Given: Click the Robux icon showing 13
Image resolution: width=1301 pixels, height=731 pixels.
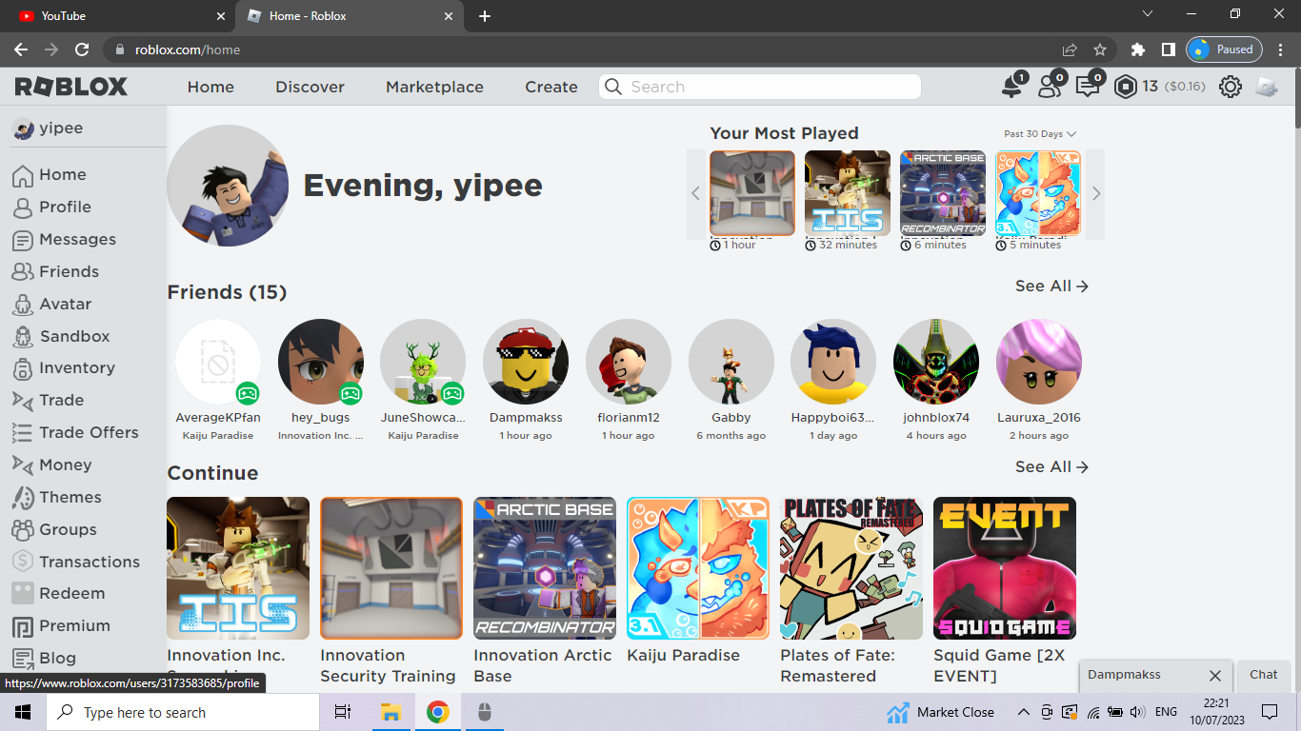Looking at the screenshot, I should point(1126,88).
